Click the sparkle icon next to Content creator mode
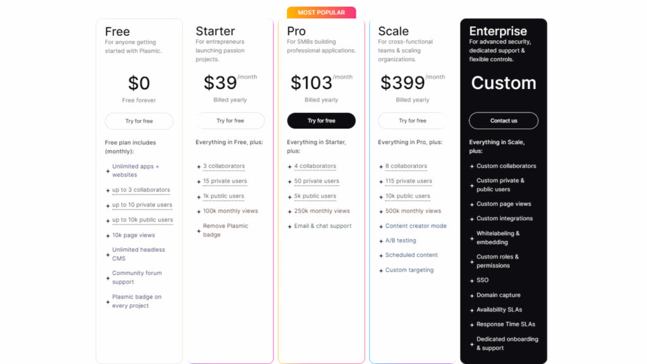647x364 pixels. pos(380,226)
